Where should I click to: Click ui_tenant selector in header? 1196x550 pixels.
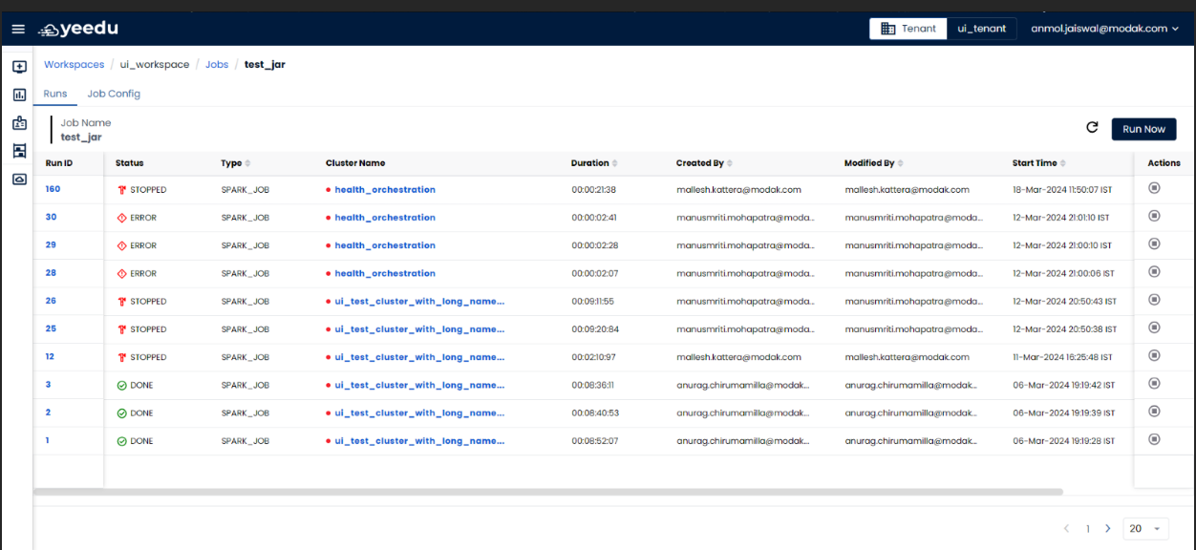[x=982, y=29]
